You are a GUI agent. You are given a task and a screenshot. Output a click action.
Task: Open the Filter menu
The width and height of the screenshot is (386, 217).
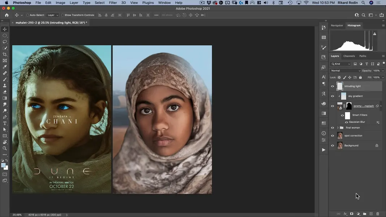coord(113,3)
